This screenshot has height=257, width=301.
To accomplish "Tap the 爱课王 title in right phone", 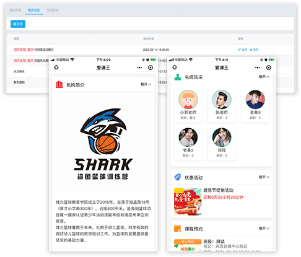I will (x=222, y=68).
